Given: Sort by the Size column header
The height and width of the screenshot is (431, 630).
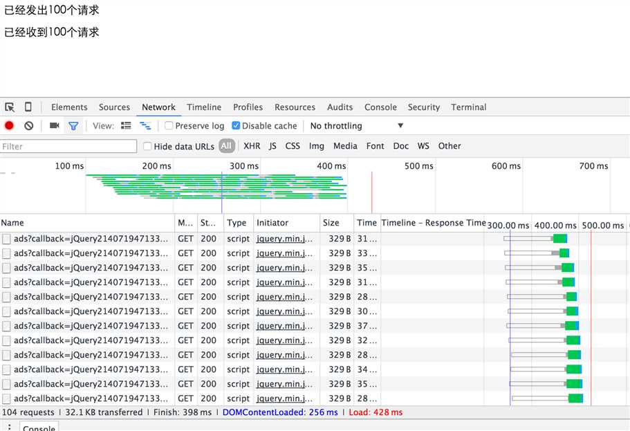Looking at the screenshot, I should [x=337, y=223].
